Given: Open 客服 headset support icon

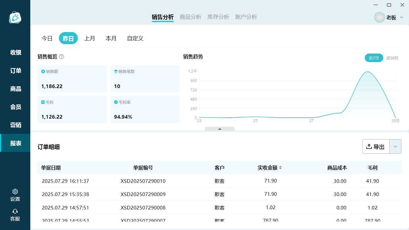Looking at the screenshot, I should point(15,211).
